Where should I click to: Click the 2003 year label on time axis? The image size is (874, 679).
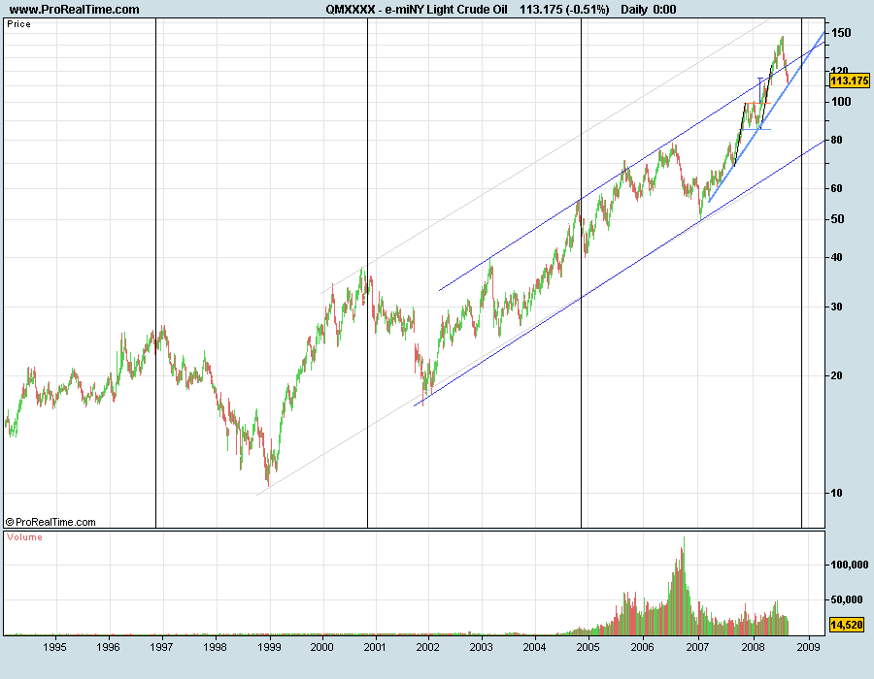click(x=481, y=647)
